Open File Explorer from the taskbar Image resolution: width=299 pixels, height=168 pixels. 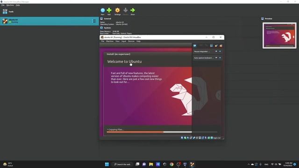click(151, 164)
